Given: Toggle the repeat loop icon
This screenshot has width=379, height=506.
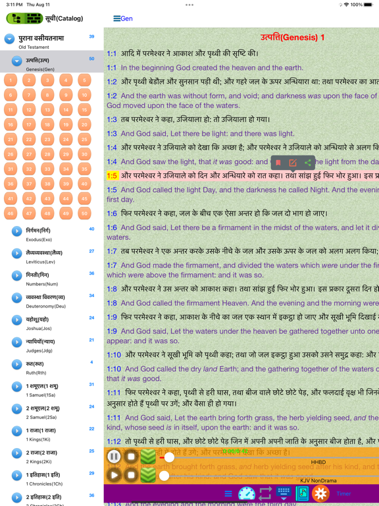Looking at the screenshot, I should [265, 493].
